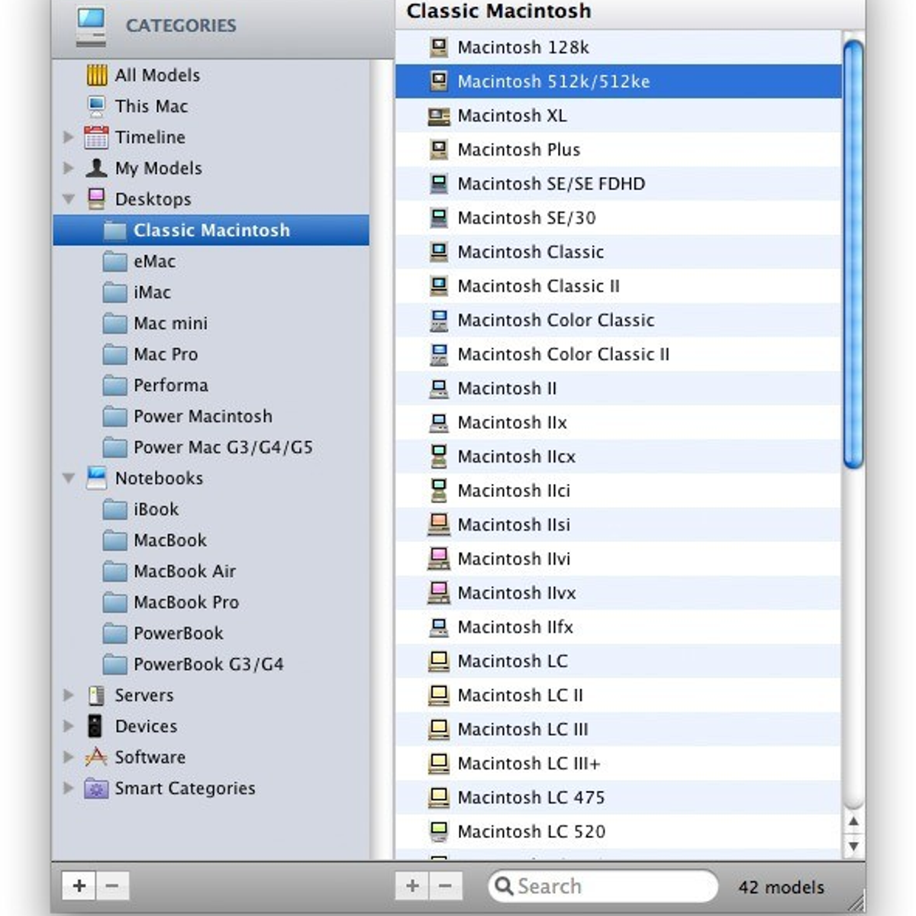The image size is (916, 916).
Task: Click the Devices iPod icon
Action: [x=95, y=726]
